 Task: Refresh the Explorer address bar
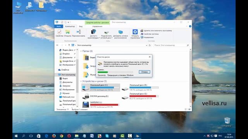150,46
